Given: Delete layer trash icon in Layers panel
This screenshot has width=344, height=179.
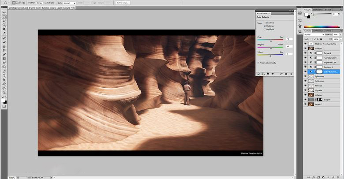Looking at the screenshot, I should pos(338,177).
